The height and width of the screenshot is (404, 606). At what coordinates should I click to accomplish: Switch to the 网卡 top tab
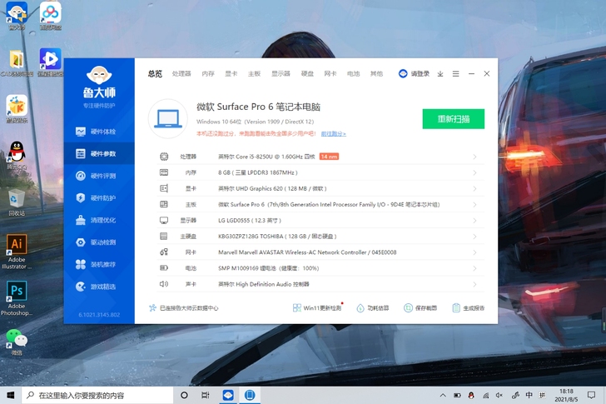tap(330, 73)
